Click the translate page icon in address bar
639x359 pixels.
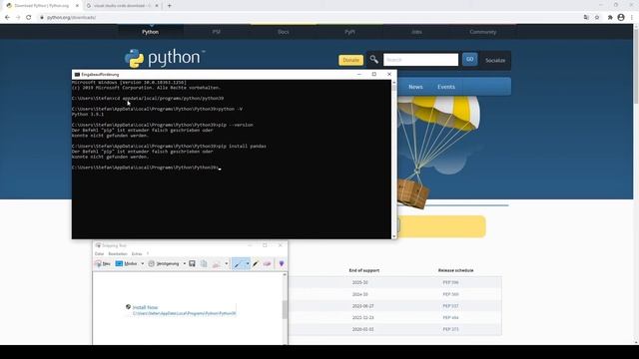point(586,18)
